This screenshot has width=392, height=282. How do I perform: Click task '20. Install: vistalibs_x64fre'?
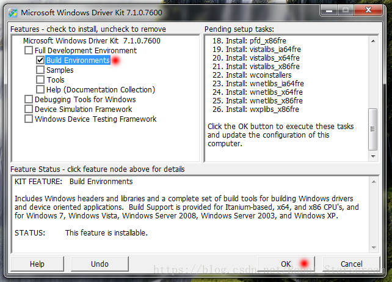click(256, 58)
